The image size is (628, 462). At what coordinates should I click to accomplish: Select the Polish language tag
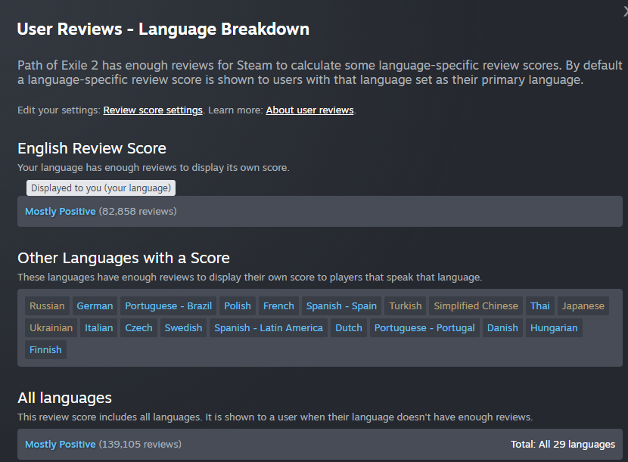[238, 306]
